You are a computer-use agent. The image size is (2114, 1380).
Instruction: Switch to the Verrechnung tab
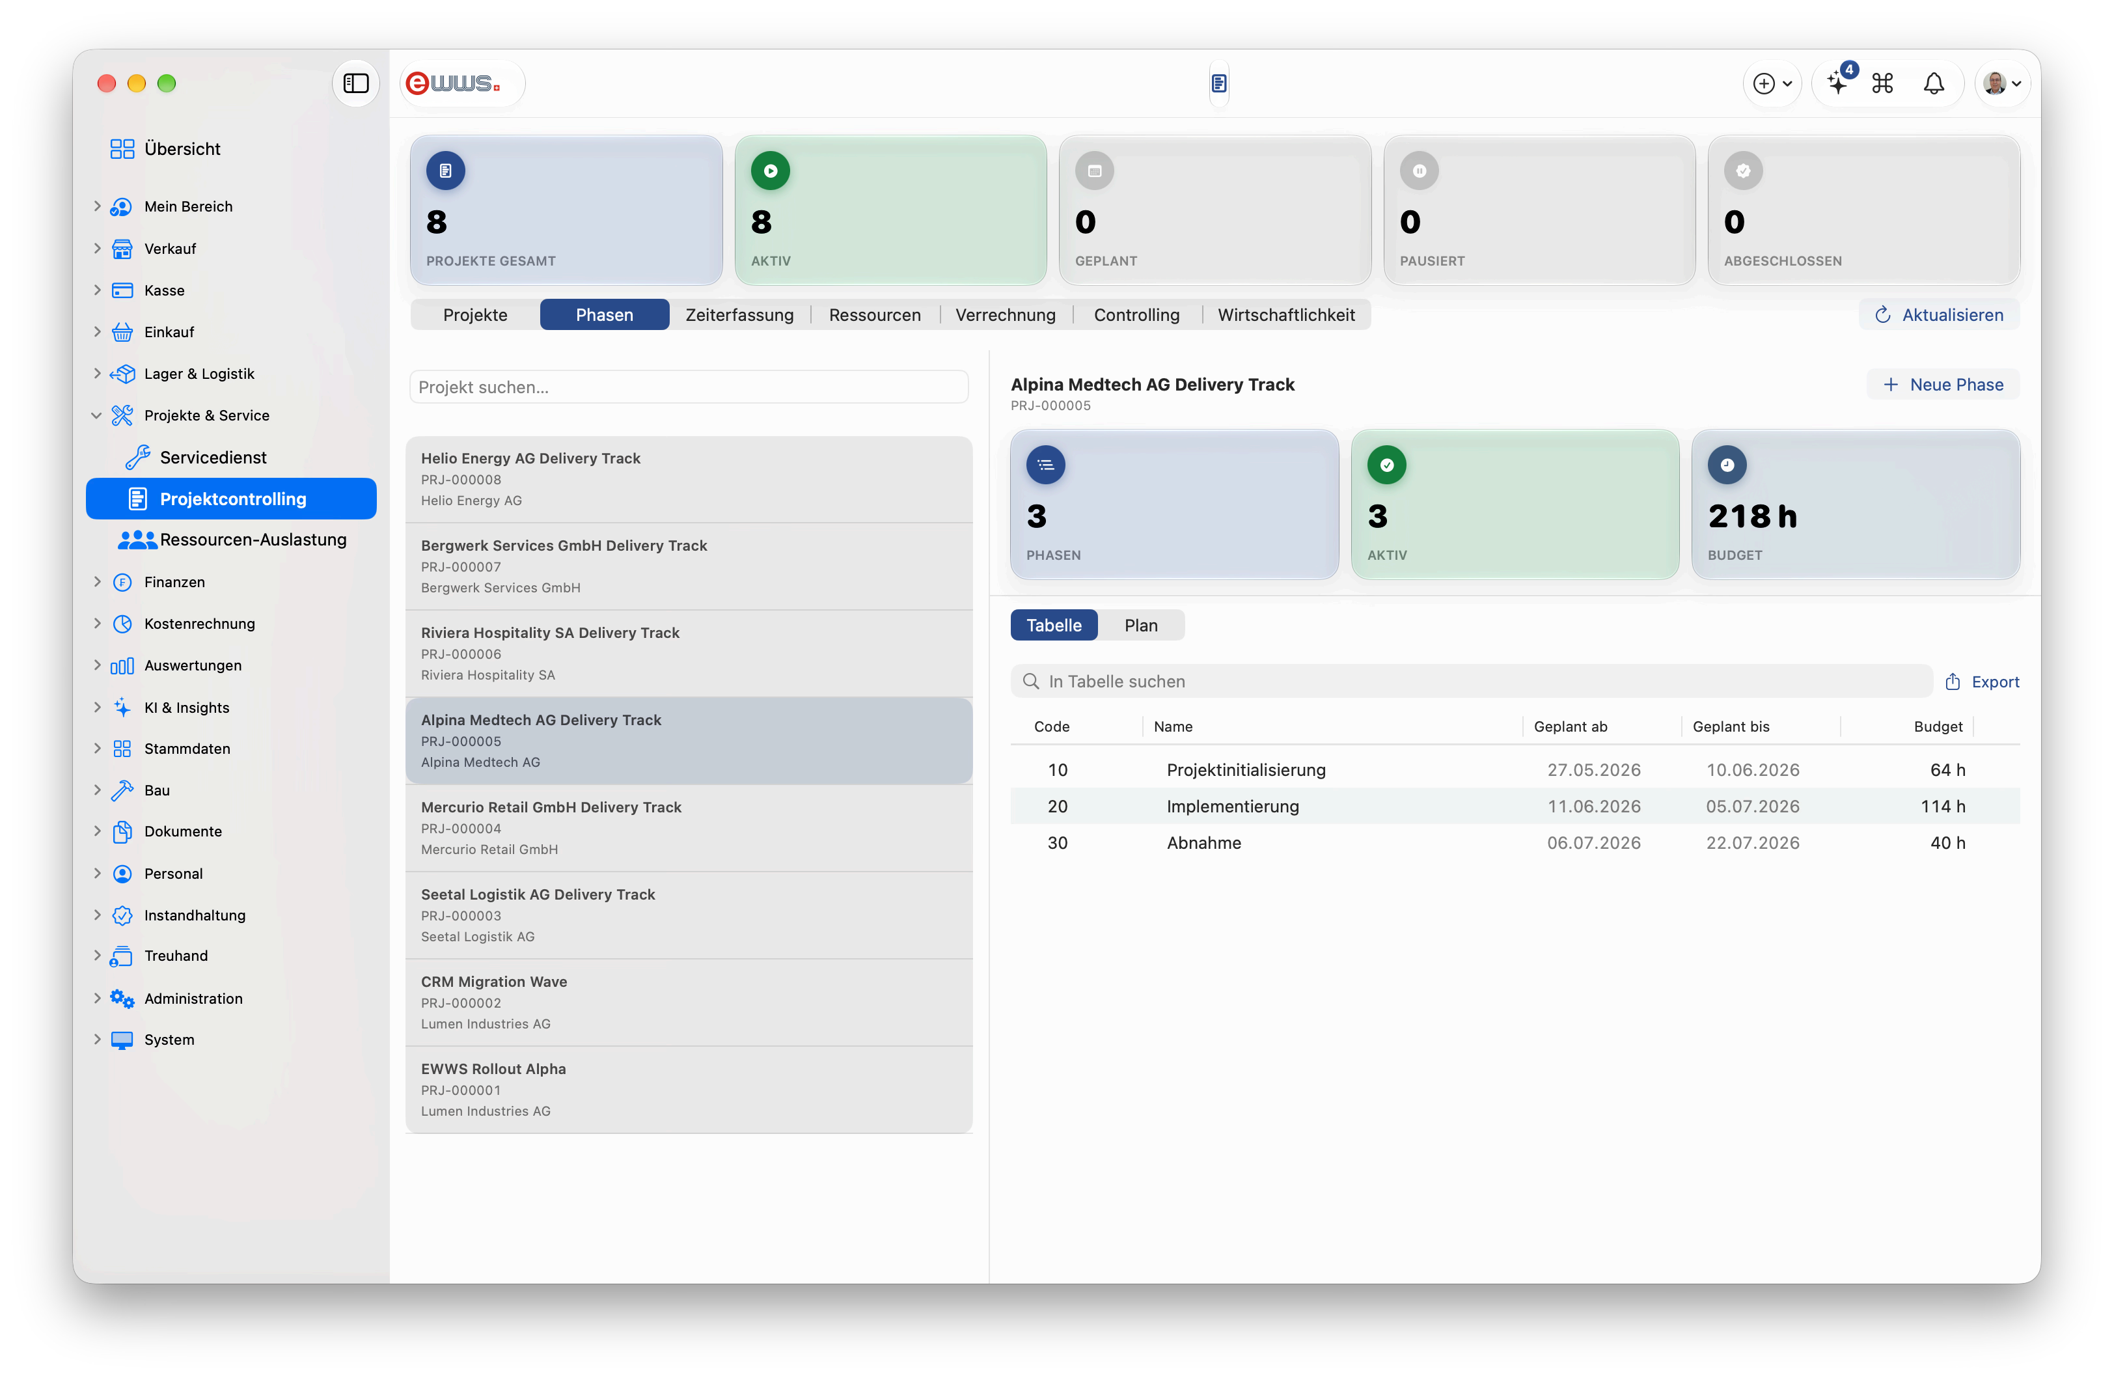point(1006,314)
